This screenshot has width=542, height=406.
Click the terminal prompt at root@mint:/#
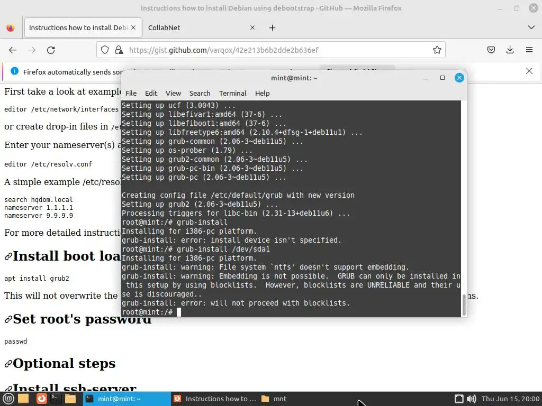147,312
